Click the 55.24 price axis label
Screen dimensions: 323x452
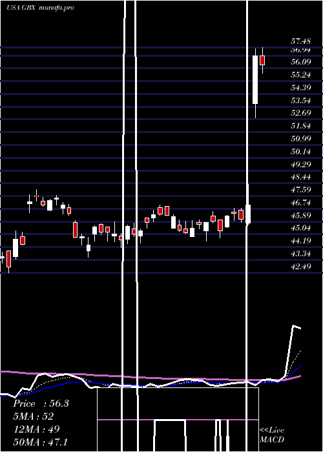pos(301,75)
